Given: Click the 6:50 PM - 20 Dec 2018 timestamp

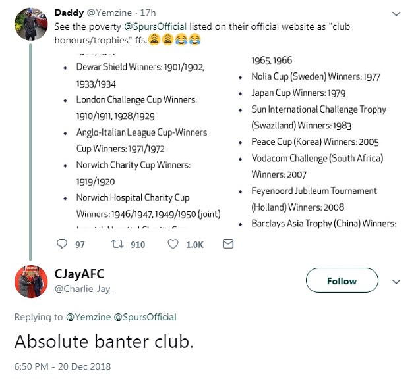Looking at the screenshot, I should click(63, 366).
